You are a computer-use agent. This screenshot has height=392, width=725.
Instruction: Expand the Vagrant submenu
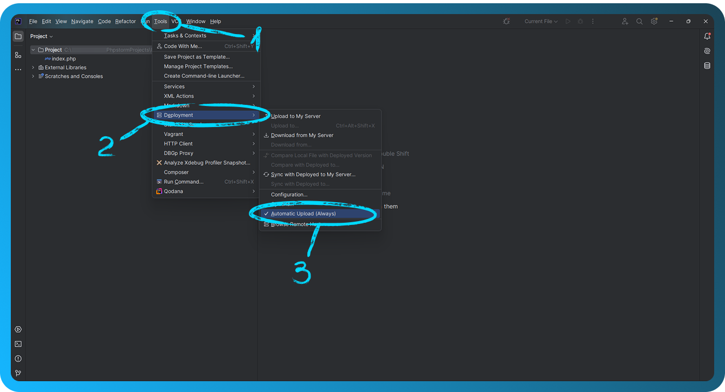[x=173, y=134]
